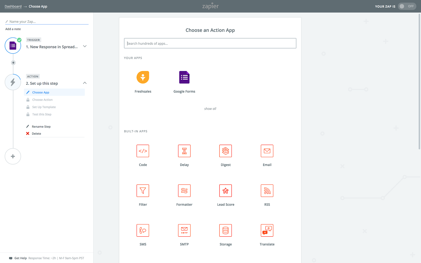
Task: Click the chat bubble Get Help icon
Action: tap(11, 258)
